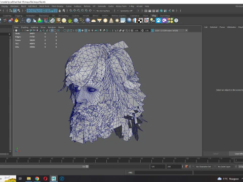Toggle the last blue selection mask button
Viewport: 243px width, 182px height.
(56, 11)
